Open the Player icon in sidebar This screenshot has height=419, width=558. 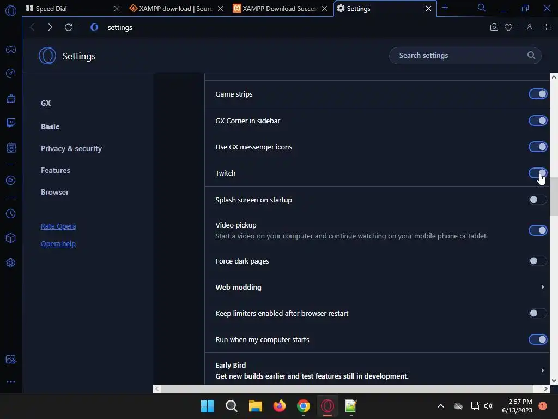tap(11, 180)
